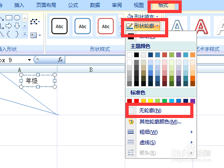The height and width of the screenshot is (168, 224).
Task: Apply blue outline Abc shape style
Action: (x=83, y=26)
